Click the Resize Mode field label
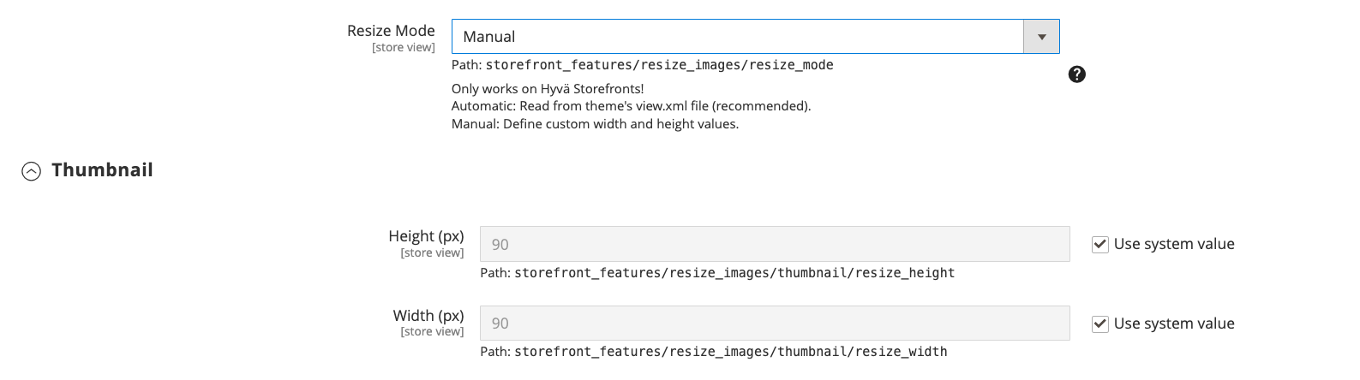The width and height of the screenshot is (1360, 380). (x=391, y=31)
